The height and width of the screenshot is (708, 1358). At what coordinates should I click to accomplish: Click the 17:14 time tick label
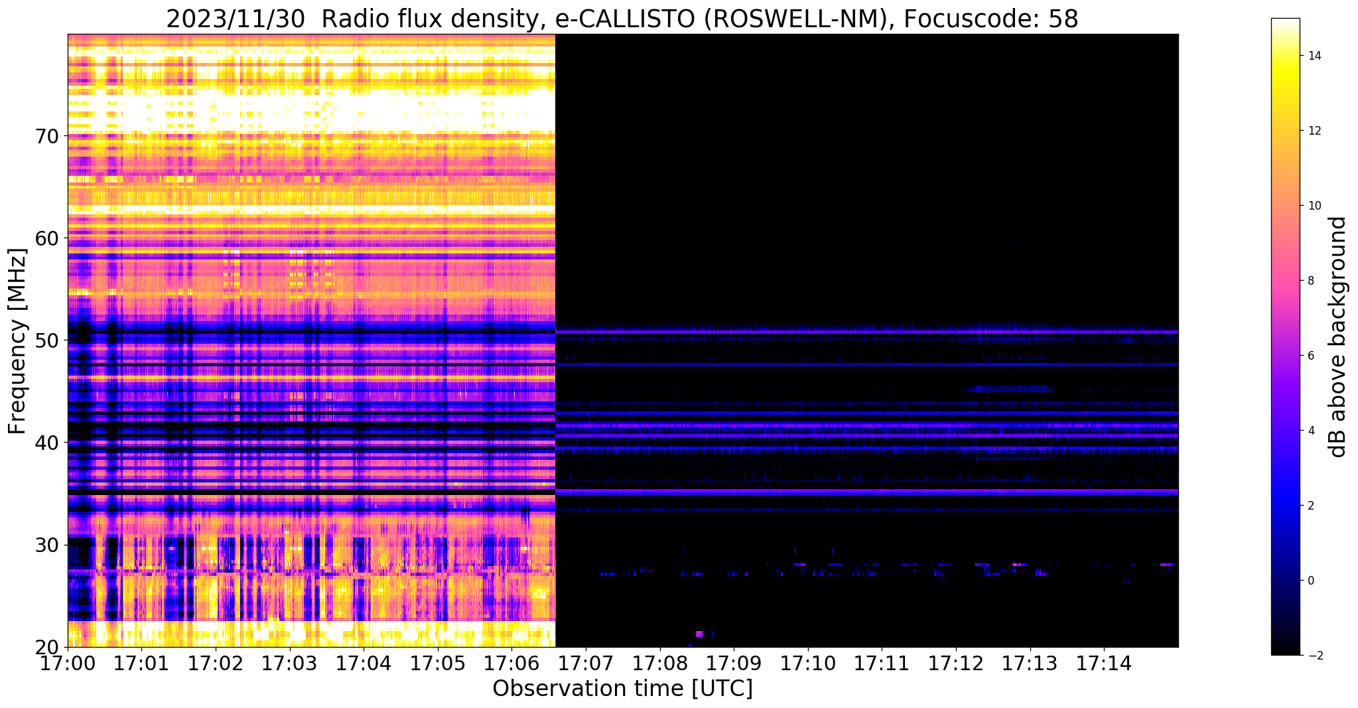(1104, 662)
